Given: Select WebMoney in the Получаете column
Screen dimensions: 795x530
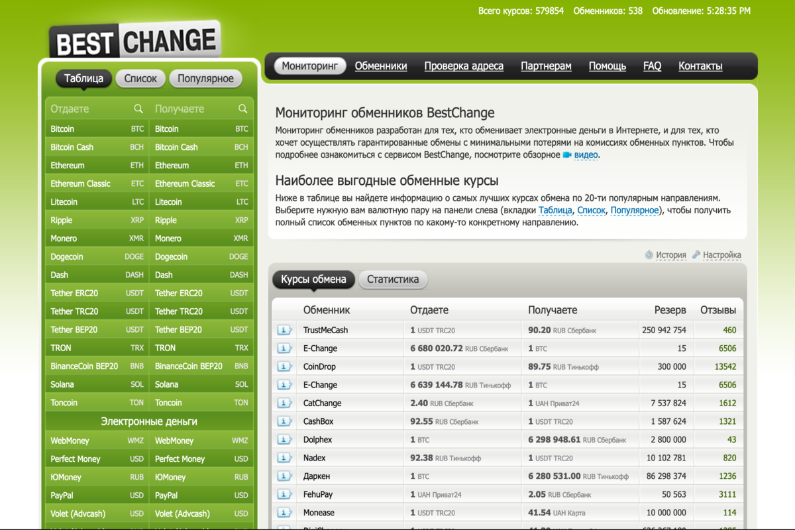Looking at the screenshot, I should tap(201, 441).
